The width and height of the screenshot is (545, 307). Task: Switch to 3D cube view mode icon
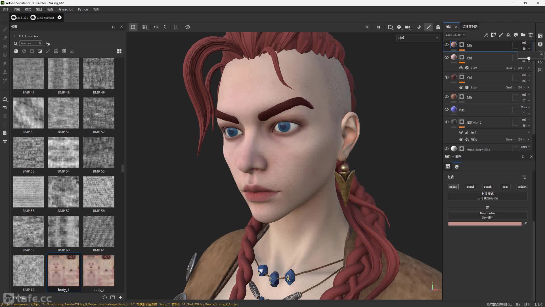[x=399, y=27]
